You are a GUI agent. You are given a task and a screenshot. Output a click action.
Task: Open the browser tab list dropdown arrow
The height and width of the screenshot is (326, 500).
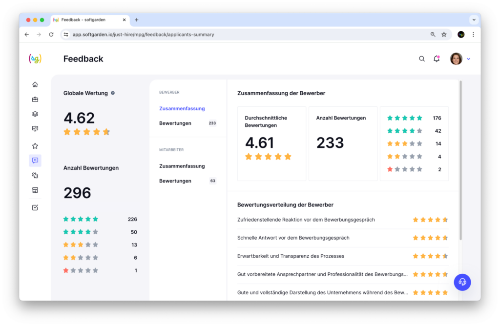473,20
